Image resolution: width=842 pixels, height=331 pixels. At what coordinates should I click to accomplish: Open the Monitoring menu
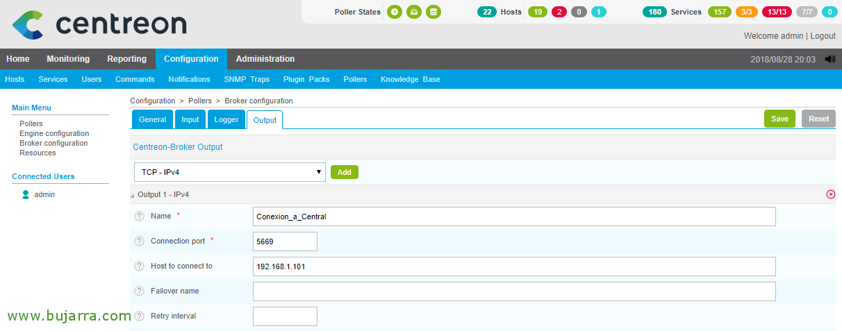68,59
